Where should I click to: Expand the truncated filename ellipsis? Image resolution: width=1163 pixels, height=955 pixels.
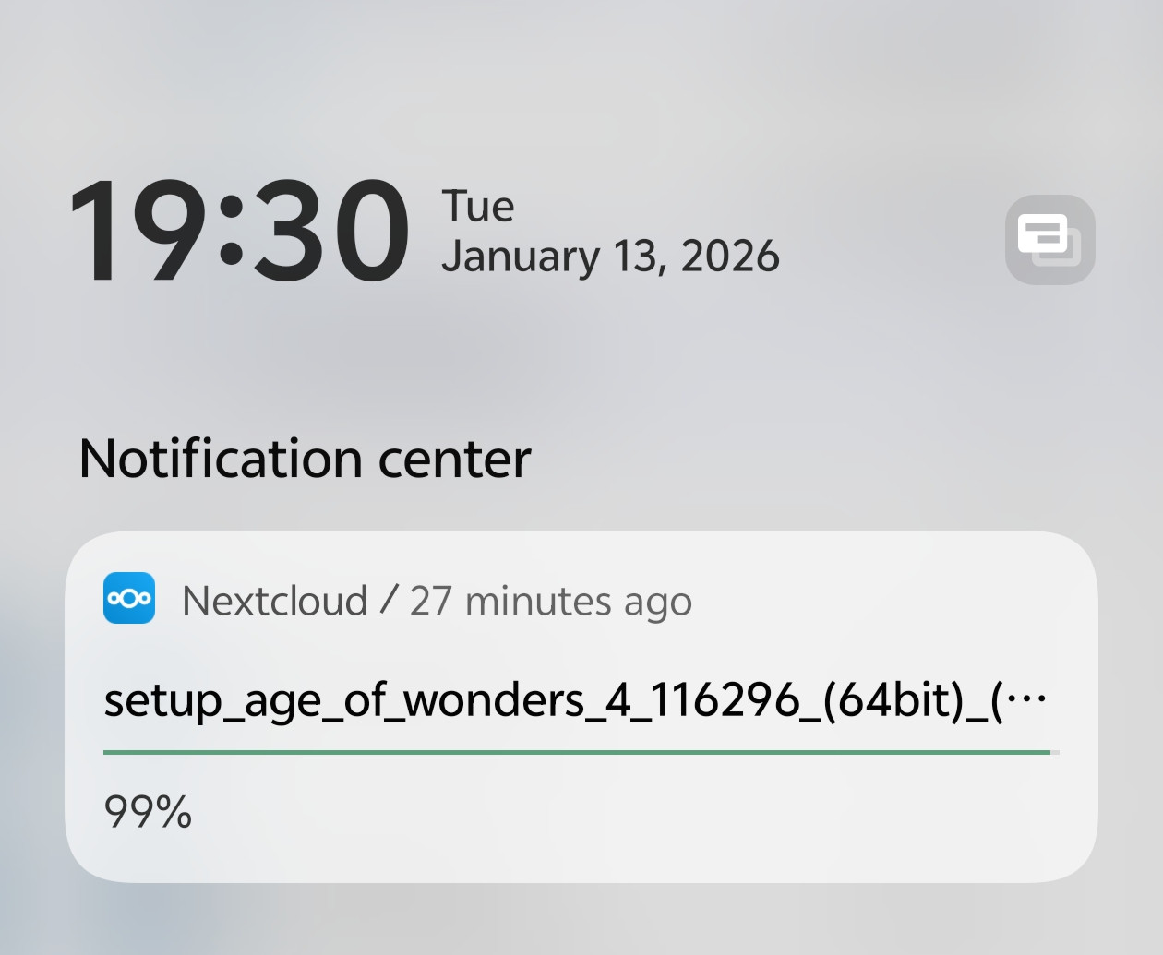(x=1025, y=700)
